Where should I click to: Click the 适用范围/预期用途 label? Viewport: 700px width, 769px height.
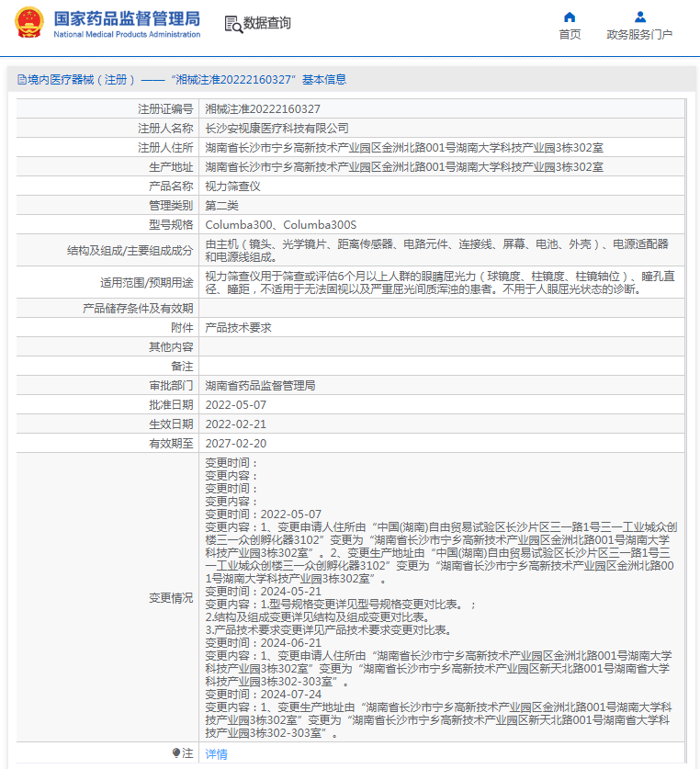tap(147, 283)
